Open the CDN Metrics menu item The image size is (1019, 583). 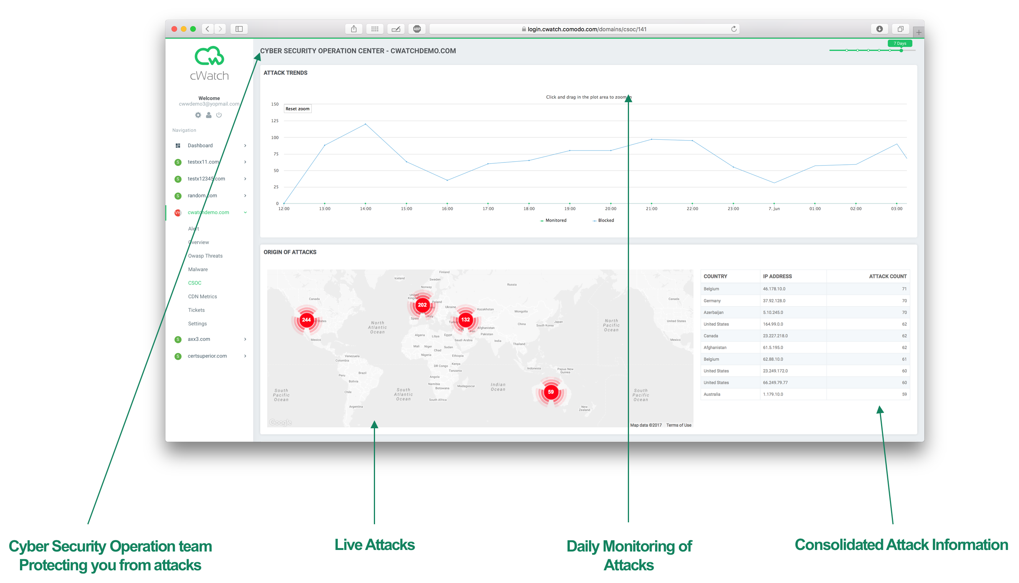[x=202, y=296]
